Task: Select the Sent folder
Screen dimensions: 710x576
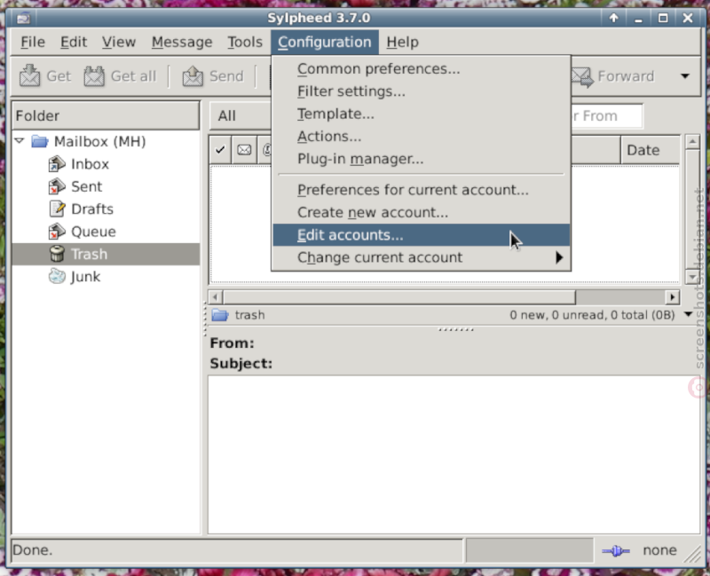Action: [86, 186]
